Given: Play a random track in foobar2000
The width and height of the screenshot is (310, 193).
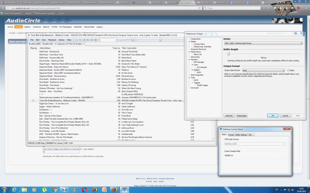Looking at the screenshot, I should click(95, 40).
